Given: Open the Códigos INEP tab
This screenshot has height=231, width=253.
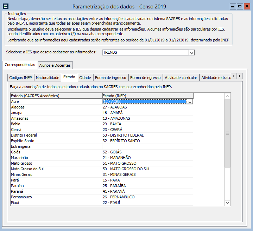Looking at the screenshot, I should (x=20, y=78).
